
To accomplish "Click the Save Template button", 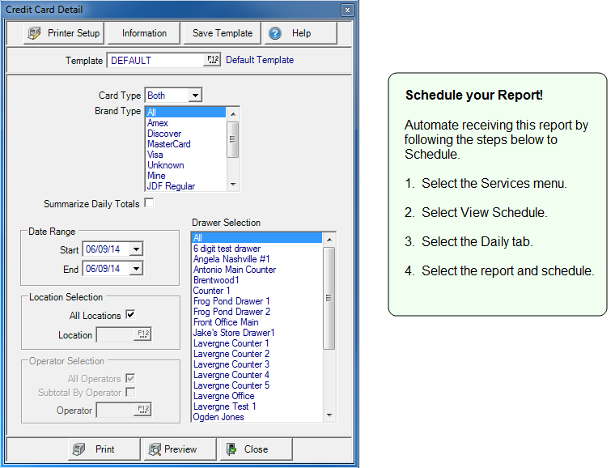I will (x=222, y=33).
